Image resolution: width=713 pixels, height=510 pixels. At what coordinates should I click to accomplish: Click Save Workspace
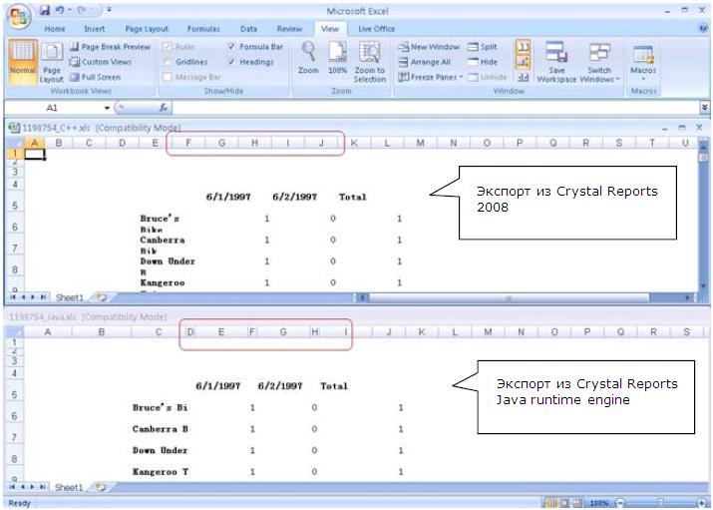[x=556, y=62]
